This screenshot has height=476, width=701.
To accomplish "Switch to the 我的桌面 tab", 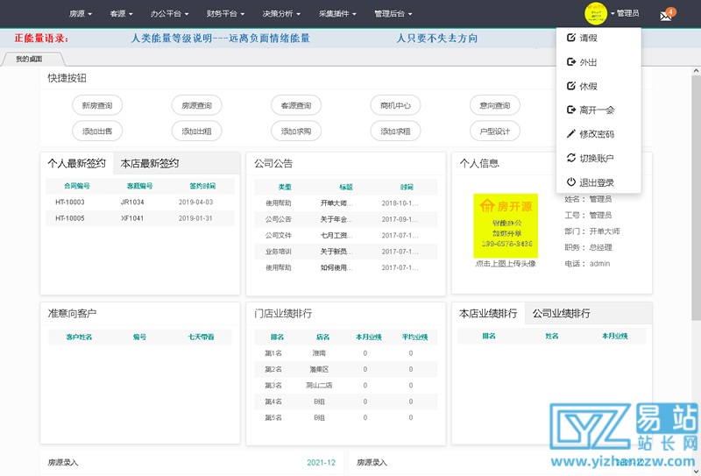I will [30, 59].
